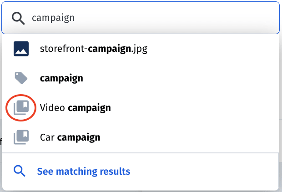This screenshot has height=192, width=282.
Task: Click the word Car in the last suggestion
Action: point(47,137)
